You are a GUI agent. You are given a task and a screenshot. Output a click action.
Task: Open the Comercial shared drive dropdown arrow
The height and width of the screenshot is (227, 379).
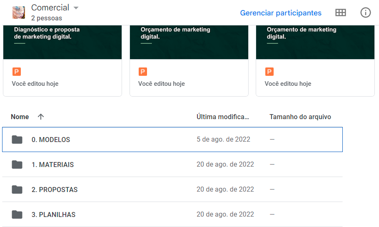[x=76, y=8]
